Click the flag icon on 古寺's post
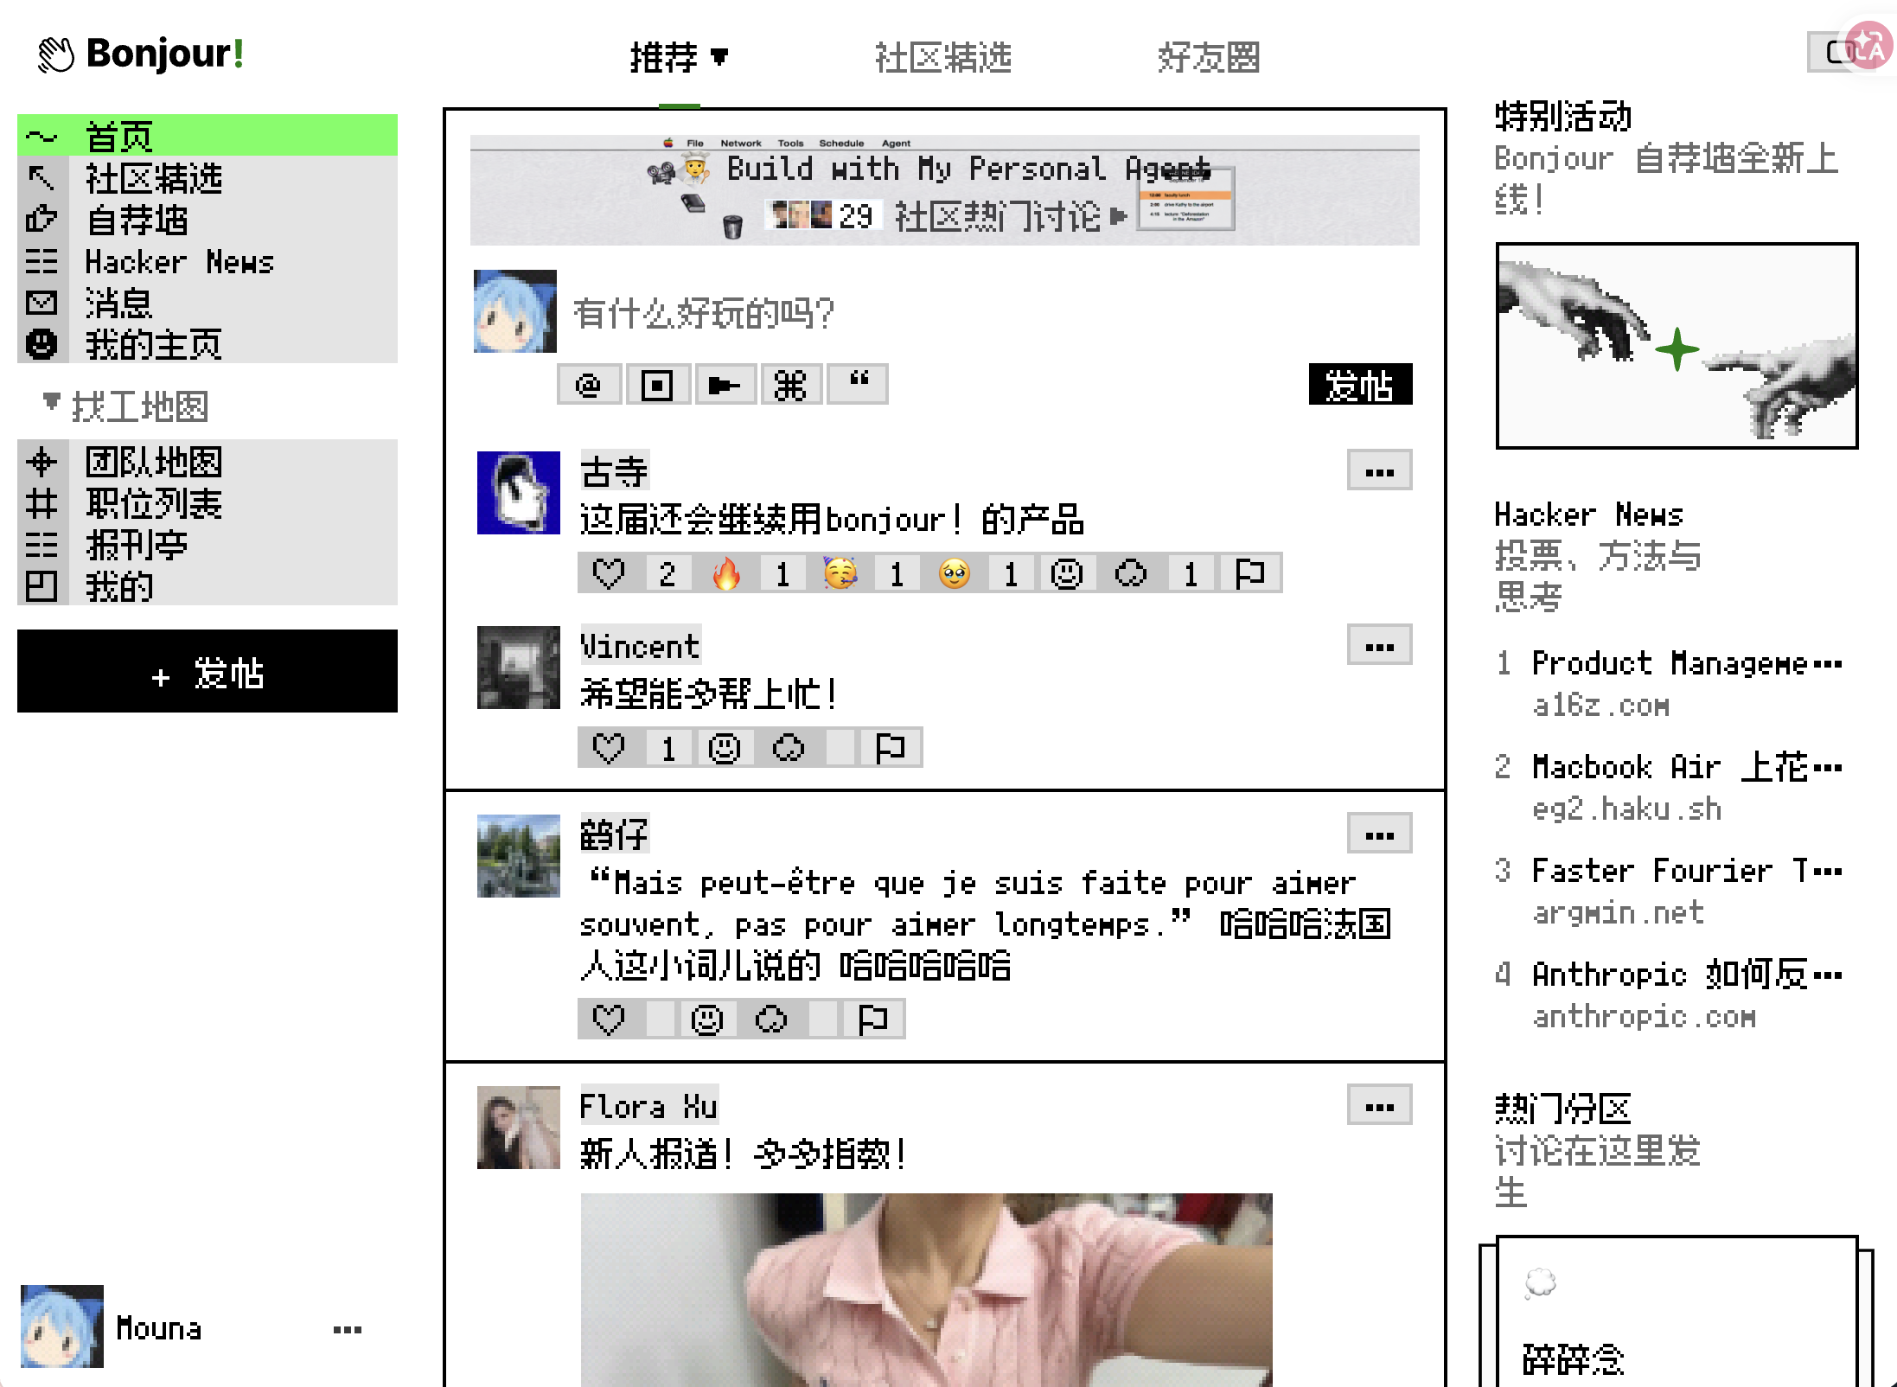Screen dimensions: 1897x1387 click(x=1250, y=573)
